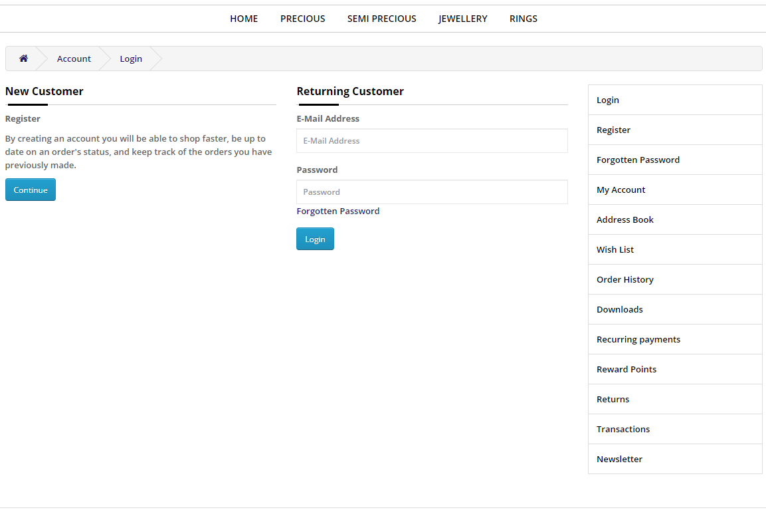The height and width of the screenshot is (532, 766).
Task: Click the Account breadcrumb link
Action: (x=74, y=59)
